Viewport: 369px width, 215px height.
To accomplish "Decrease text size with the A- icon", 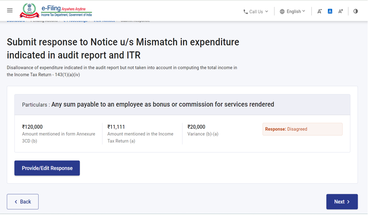I will tap(319, 11).
